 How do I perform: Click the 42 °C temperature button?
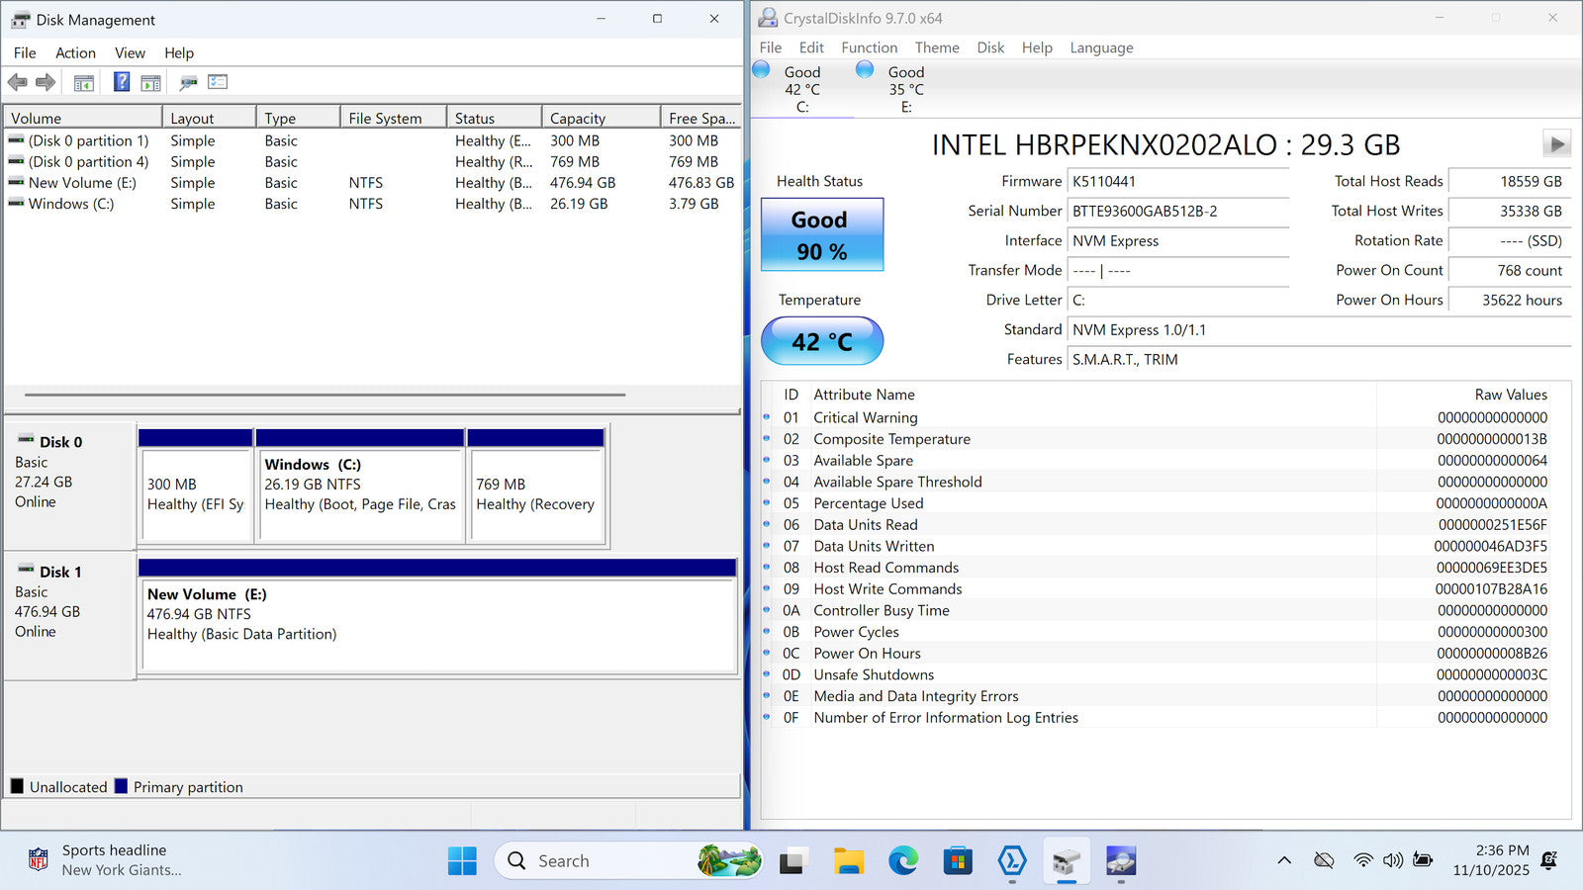[x=821, y=341]
